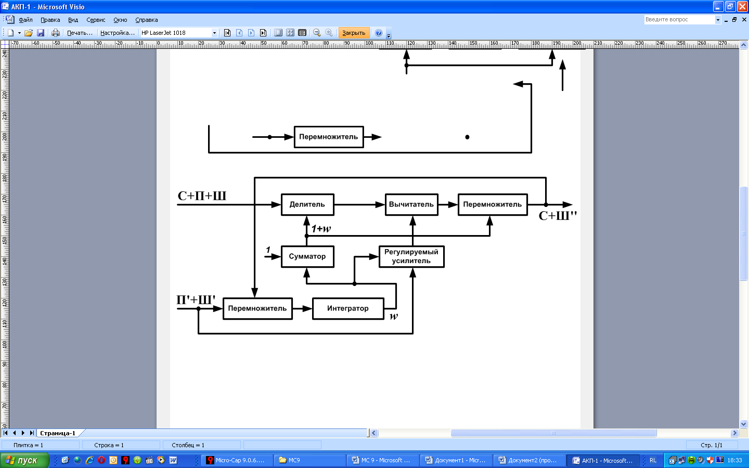
Task: Open Настройка... print setup
Action: (118, 33)
